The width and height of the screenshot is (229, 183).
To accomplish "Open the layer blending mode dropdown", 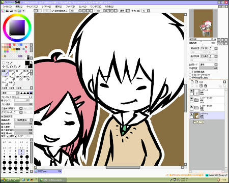I will 209,65.
